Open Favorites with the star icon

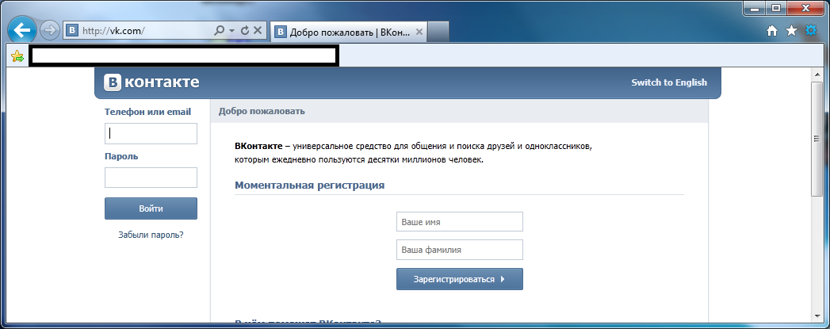coord(791,31)
